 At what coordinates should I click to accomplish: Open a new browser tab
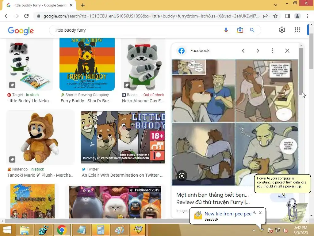tap(83, 6)
